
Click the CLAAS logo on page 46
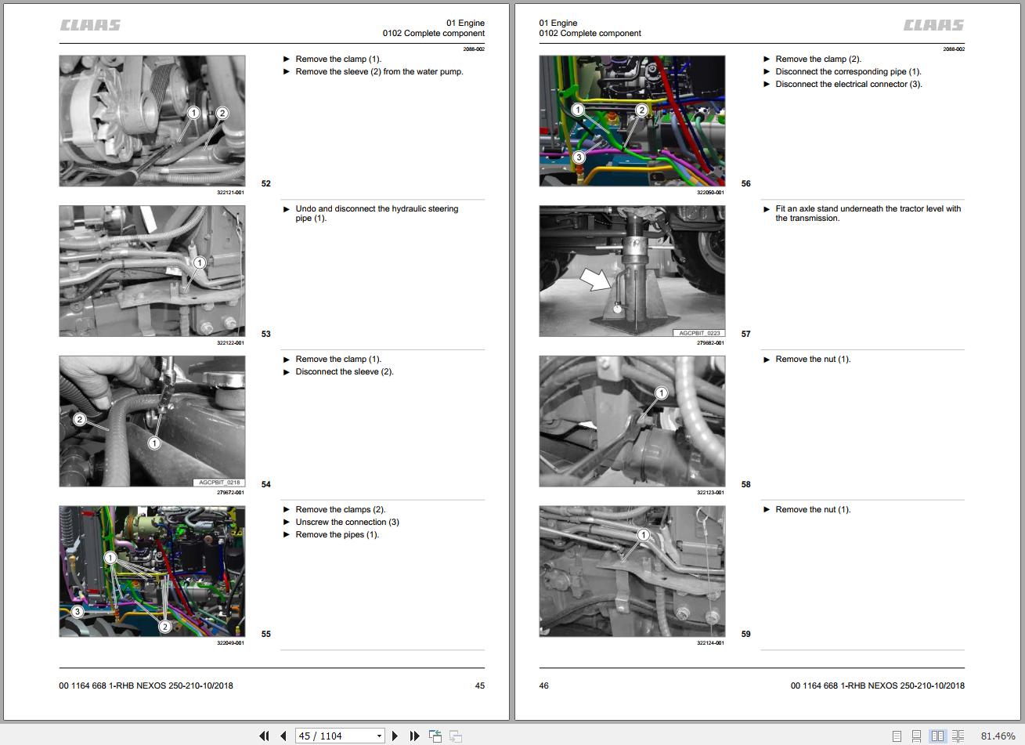point(933,25)
